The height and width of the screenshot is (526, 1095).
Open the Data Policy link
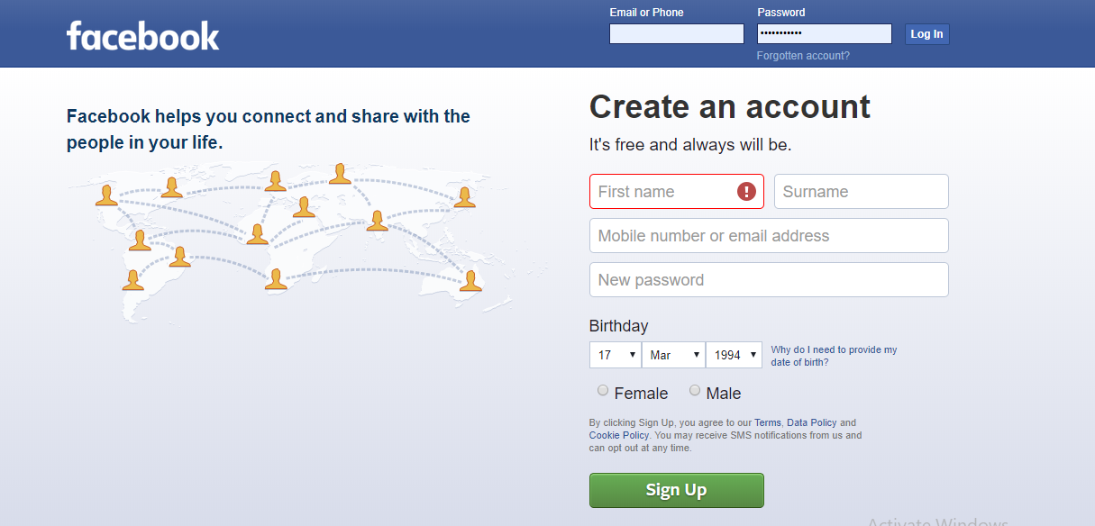click(x=811, y=422)
